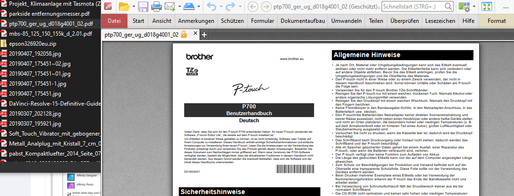Click the Print icon
514x196 pixels.
point(157,6)
